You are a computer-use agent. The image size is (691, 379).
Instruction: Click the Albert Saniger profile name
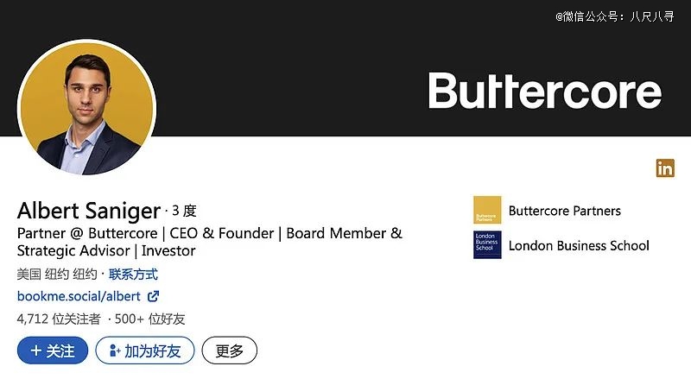tap(89, 211)
